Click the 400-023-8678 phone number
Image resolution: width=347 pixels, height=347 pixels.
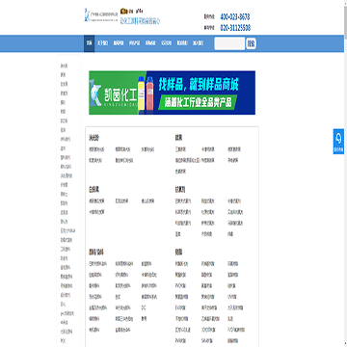[235, 16]
